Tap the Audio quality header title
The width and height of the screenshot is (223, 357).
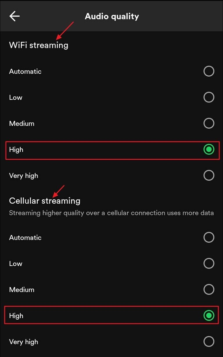(x=111, y=16)
